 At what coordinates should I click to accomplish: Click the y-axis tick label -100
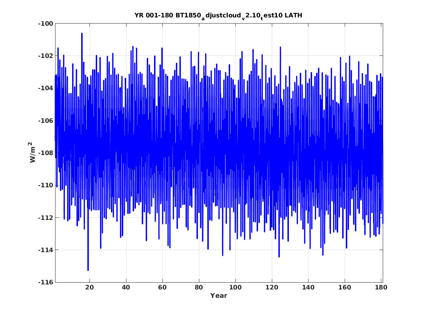(46, 24)
